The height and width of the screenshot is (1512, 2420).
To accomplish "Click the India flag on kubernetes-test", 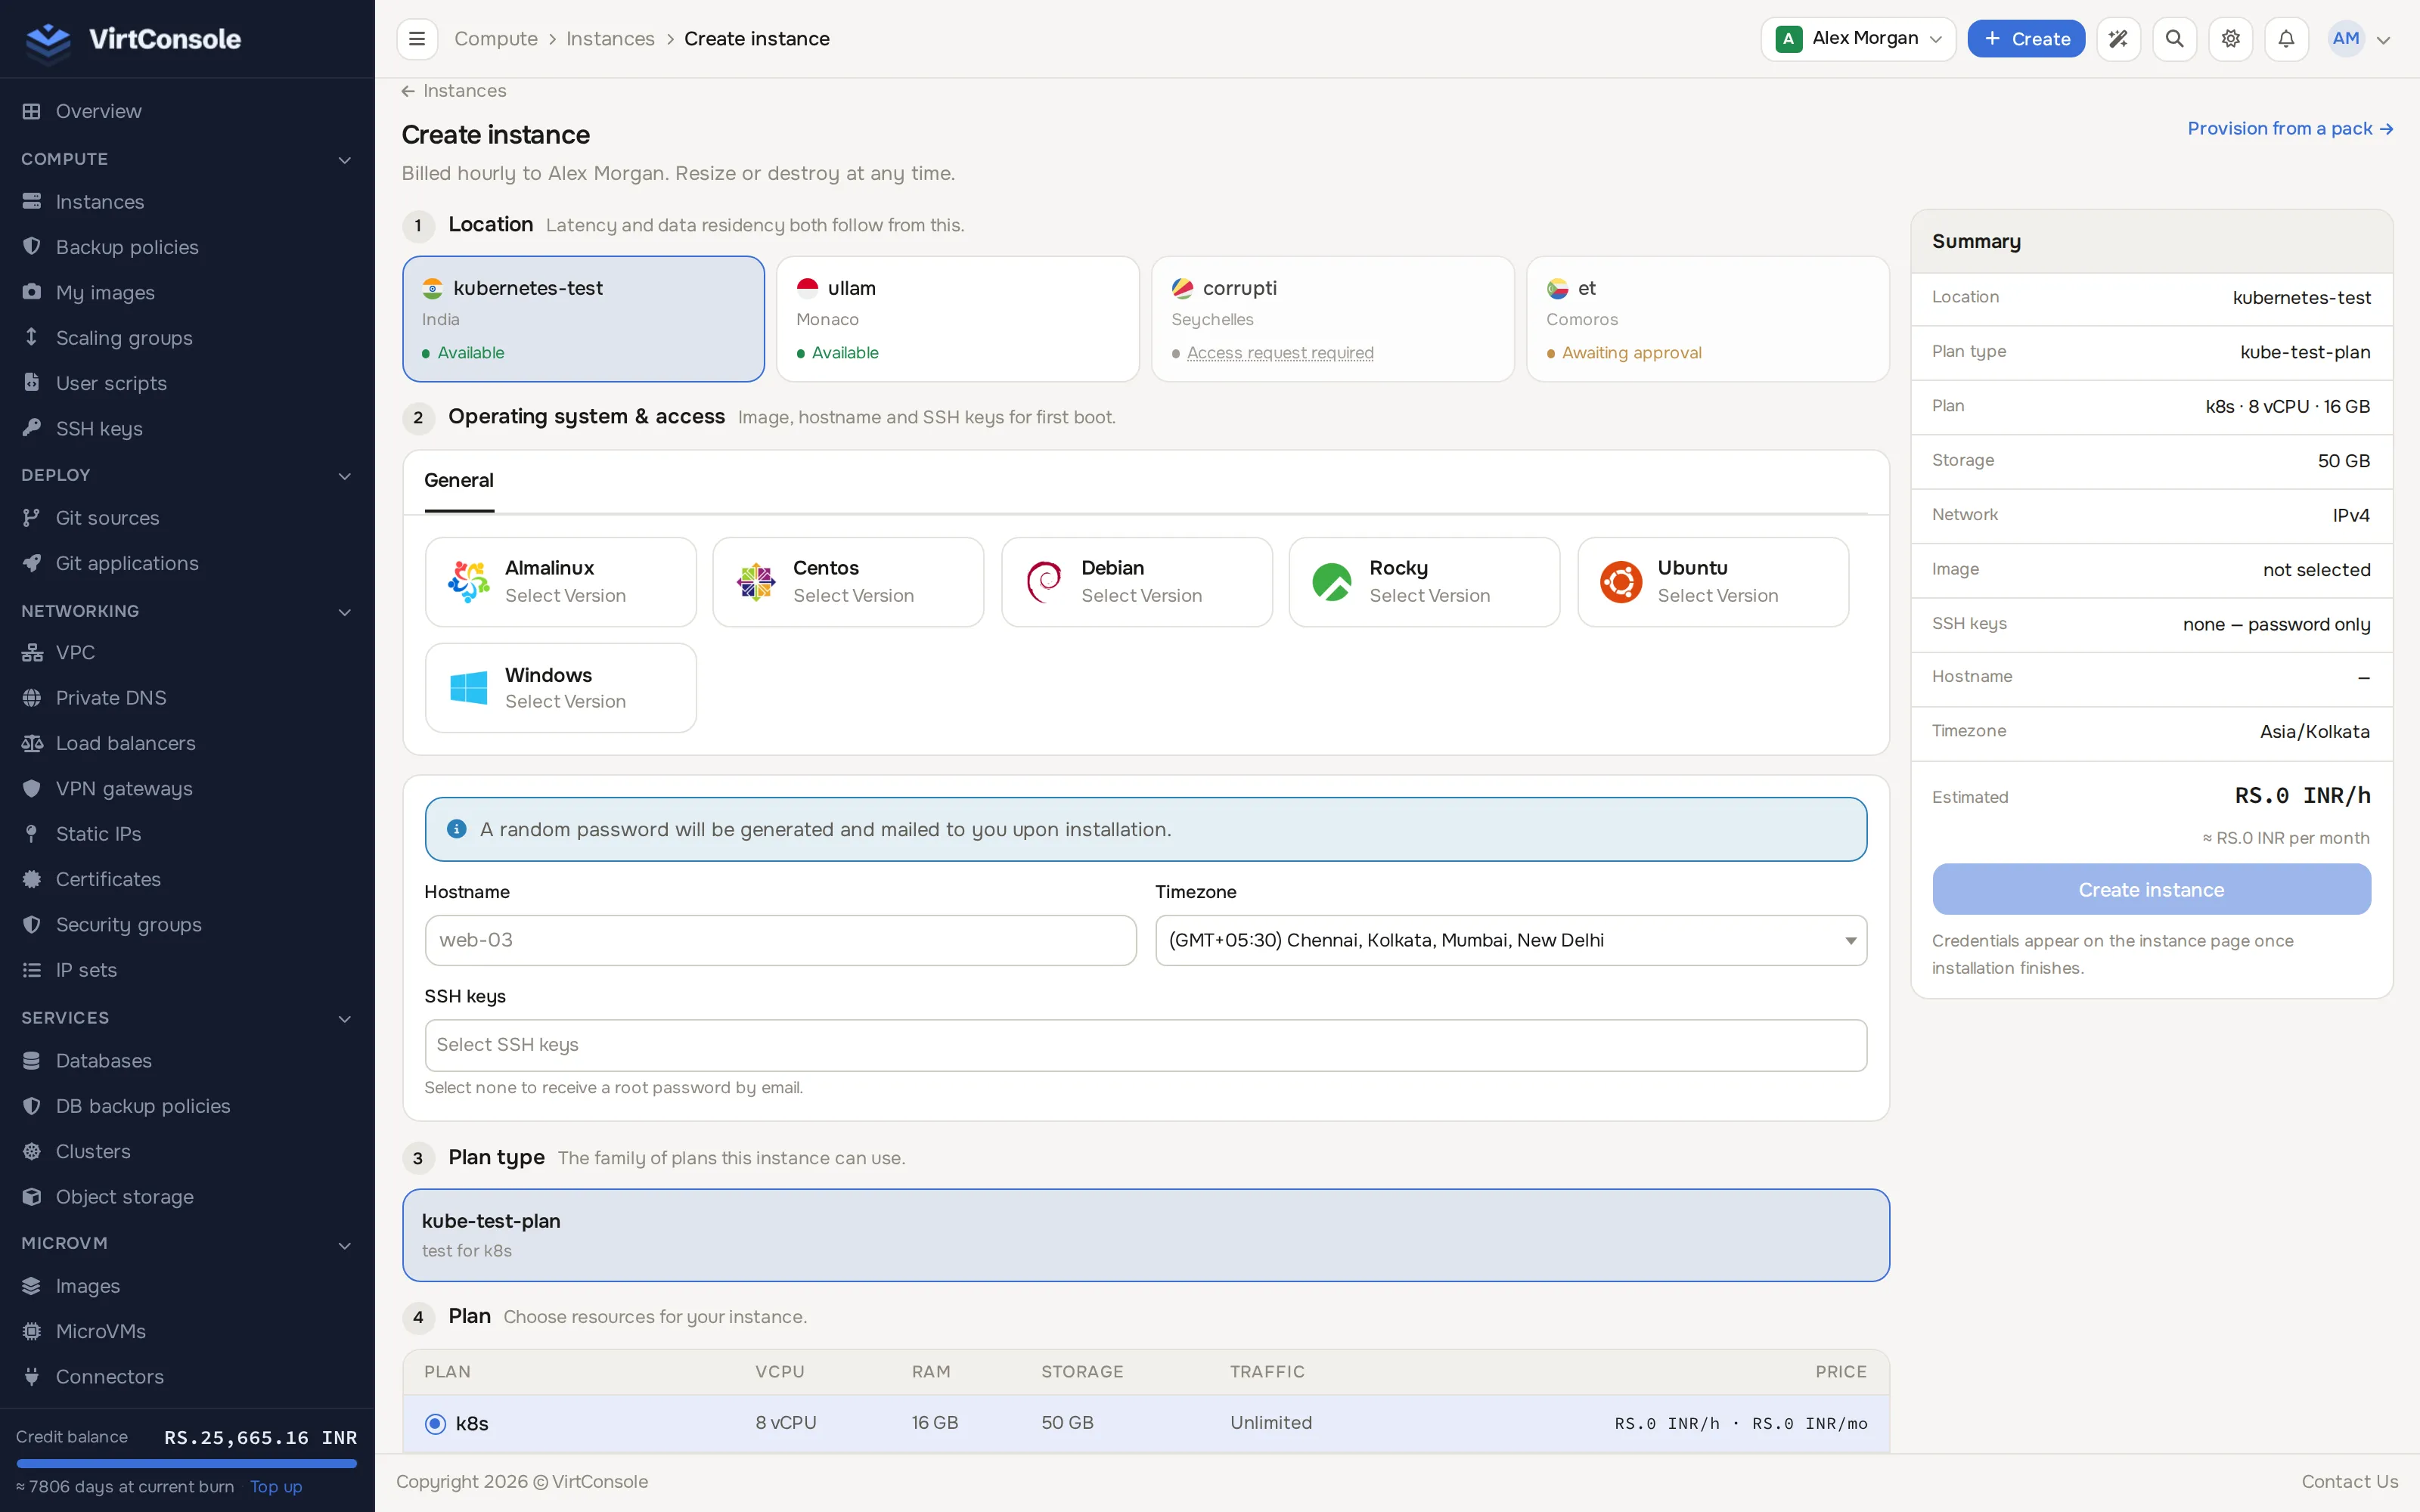I will click(432, 288).
